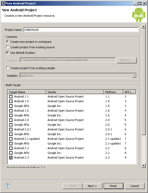Viewport: 148px width, 193px height.
Task: Click Vendor cell of Android 2.3 row
Action: coord(65,158)
